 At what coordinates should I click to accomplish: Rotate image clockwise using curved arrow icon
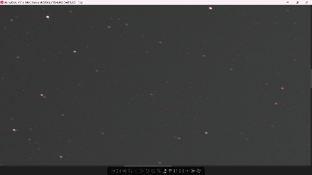[153, 171]
